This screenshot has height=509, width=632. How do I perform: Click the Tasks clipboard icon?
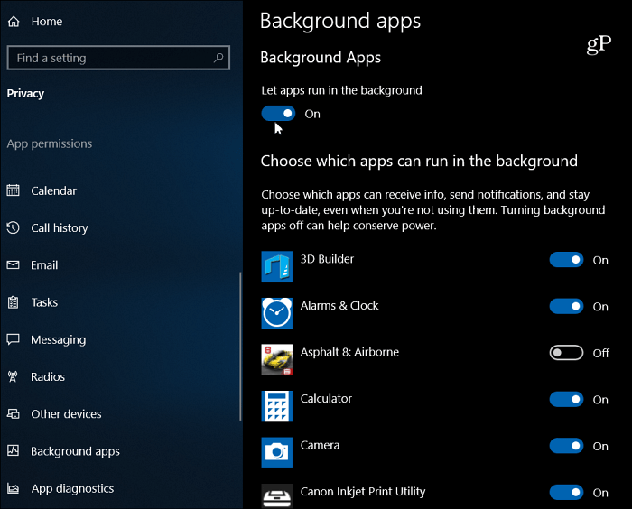point(13,301)
